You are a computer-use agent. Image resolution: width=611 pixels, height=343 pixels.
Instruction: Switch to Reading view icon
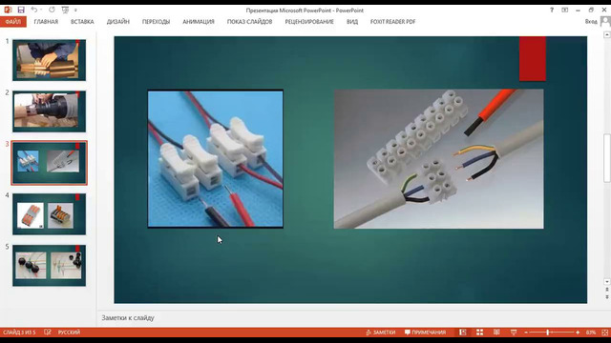496,333
